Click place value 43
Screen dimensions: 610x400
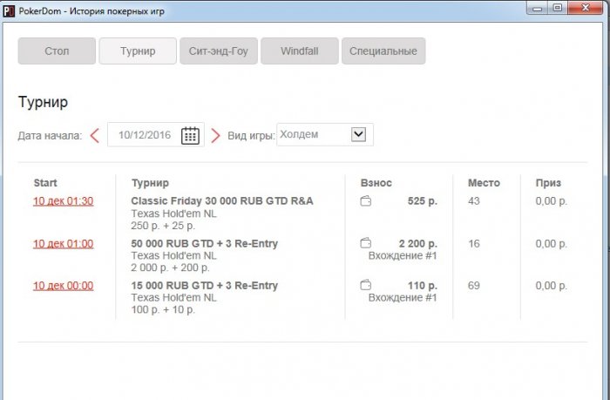point(474,201)
